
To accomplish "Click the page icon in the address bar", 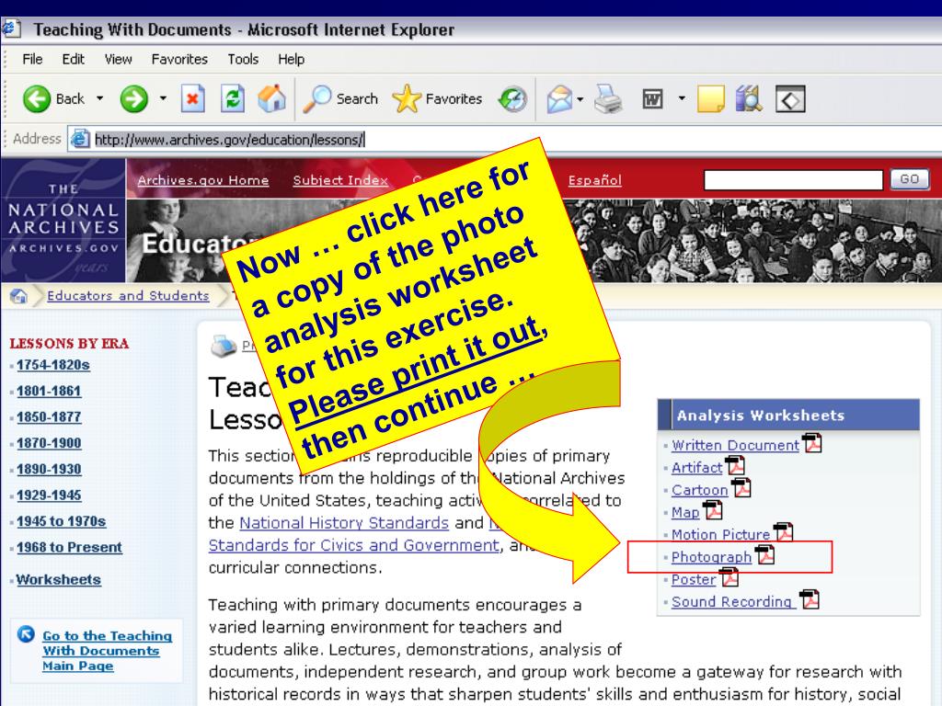I will click(80, 140).
